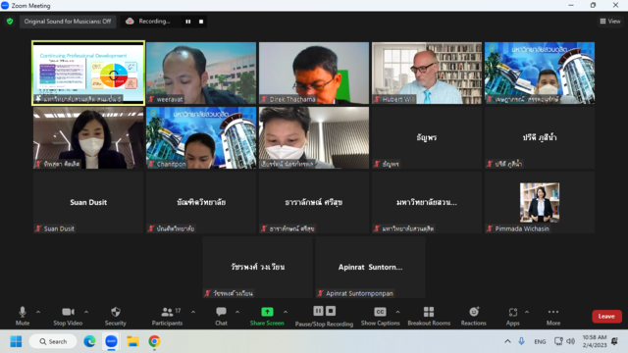Select Hubert's video thumbnail

(x=427, y=73)
